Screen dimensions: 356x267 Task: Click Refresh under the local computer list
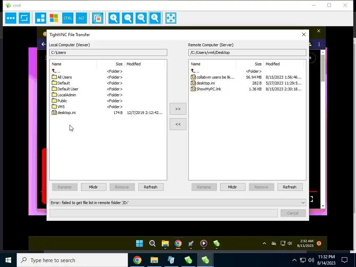[151, 187]
